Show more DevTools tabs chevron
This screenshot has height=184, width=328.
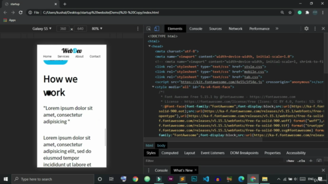[x=277, y=29]
